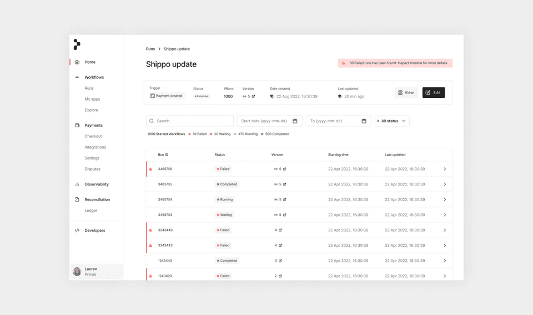Focus the Search input field
Viewport: 533px width, 315px height.
coord(190,121)
